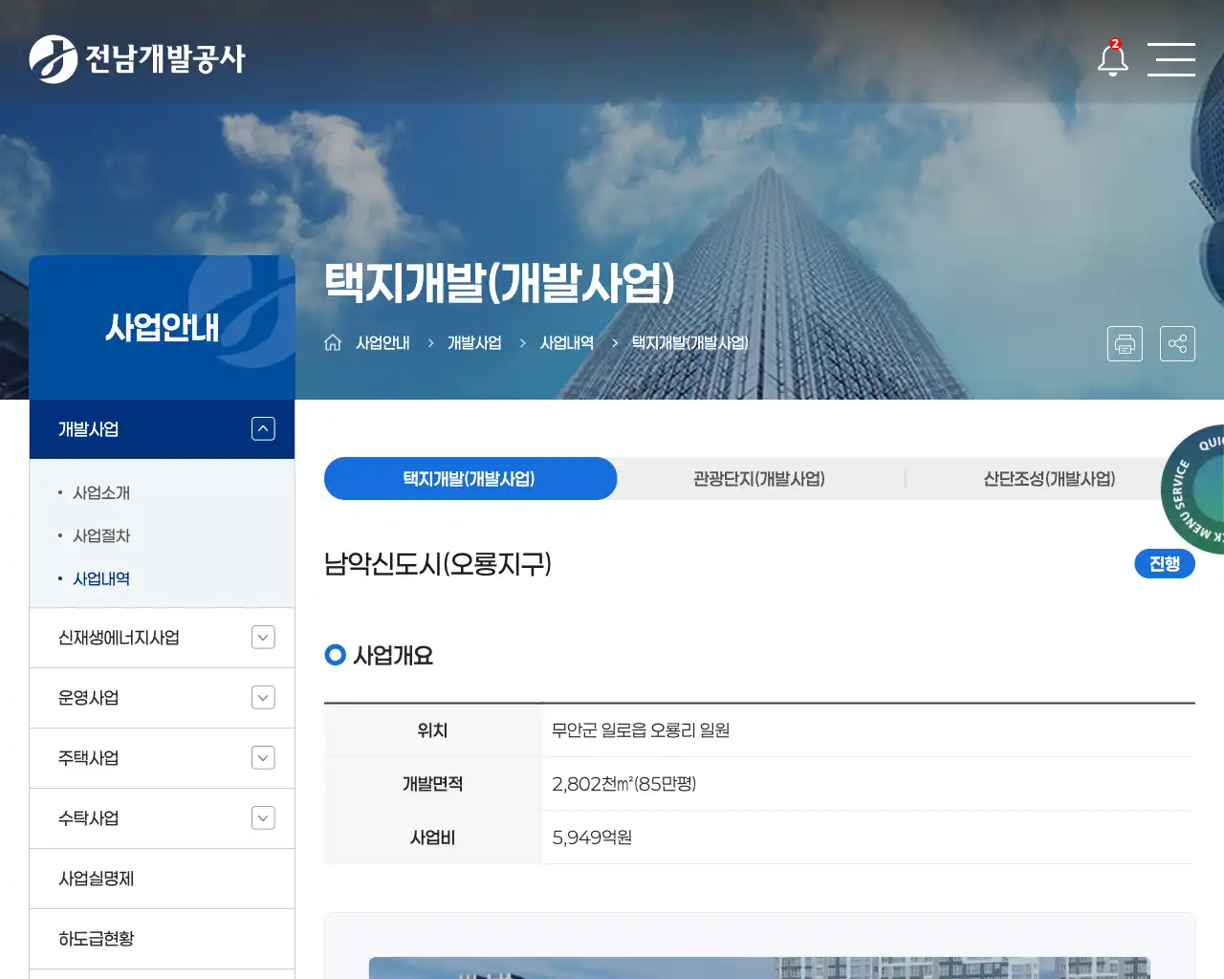1224x979 pixels.
Task: Click the project photo thumbnail
Action: (x=759, y=968)
